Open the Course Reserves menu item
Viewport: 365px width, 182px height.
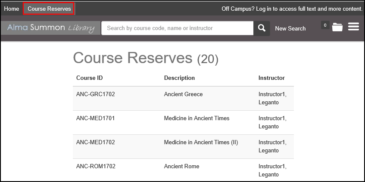pos(49,9)
